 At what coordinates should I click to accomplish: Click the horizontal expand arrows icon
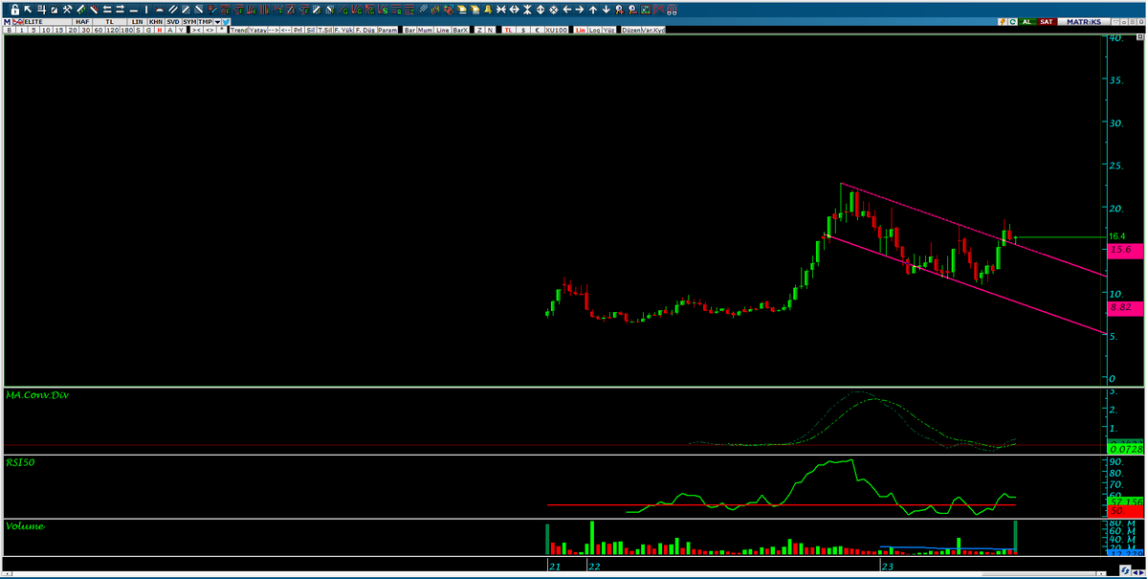coord(514,10)
